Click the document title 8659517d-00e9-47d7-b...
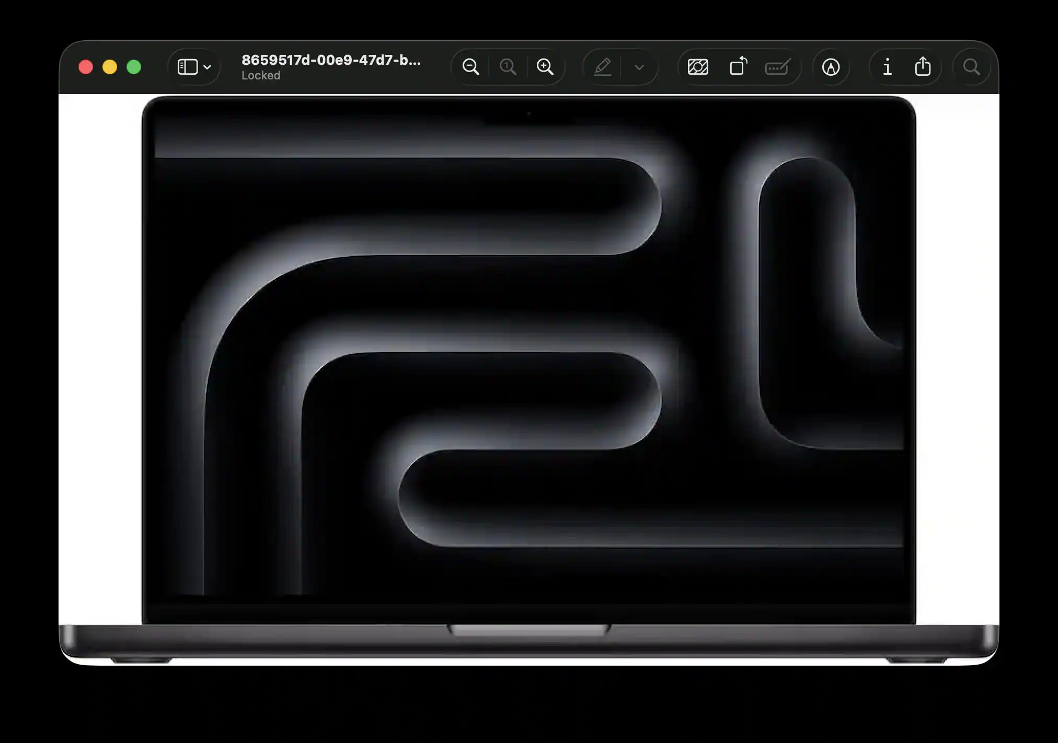 pyautogui.click(x=330, y=60)
